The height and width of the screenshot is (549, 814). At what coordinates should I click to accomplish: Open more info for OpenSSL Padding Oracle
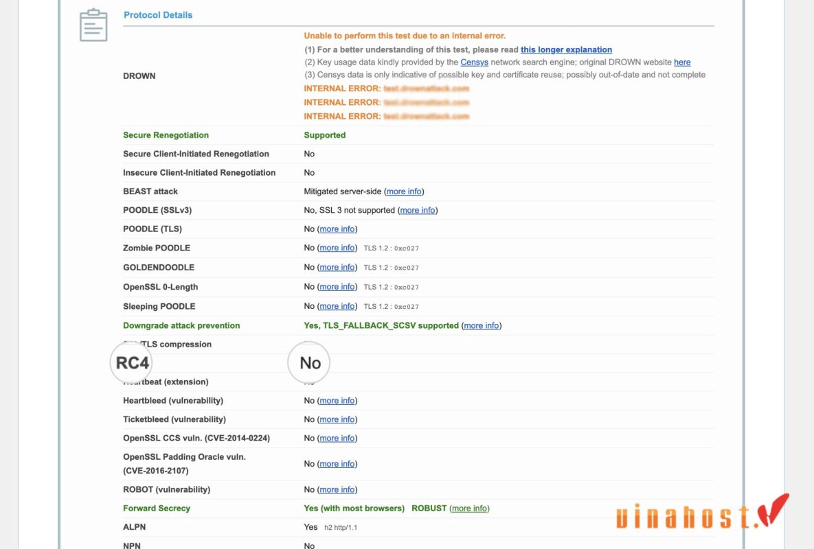coord(337,464)
